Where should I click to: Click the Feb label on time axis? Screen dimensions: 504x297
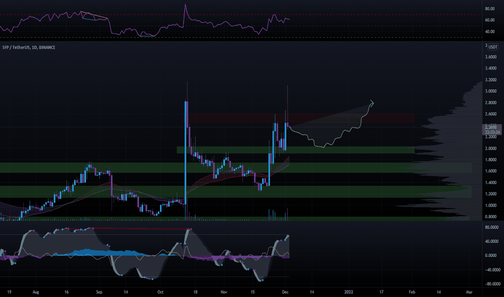pos(412,292)
